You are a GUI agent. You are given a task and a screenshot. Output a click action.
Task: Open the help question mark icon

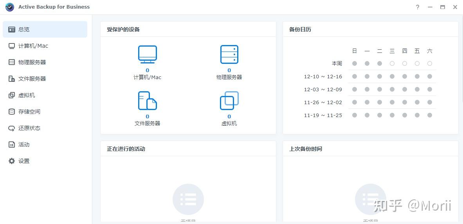(x=418, y=7)
